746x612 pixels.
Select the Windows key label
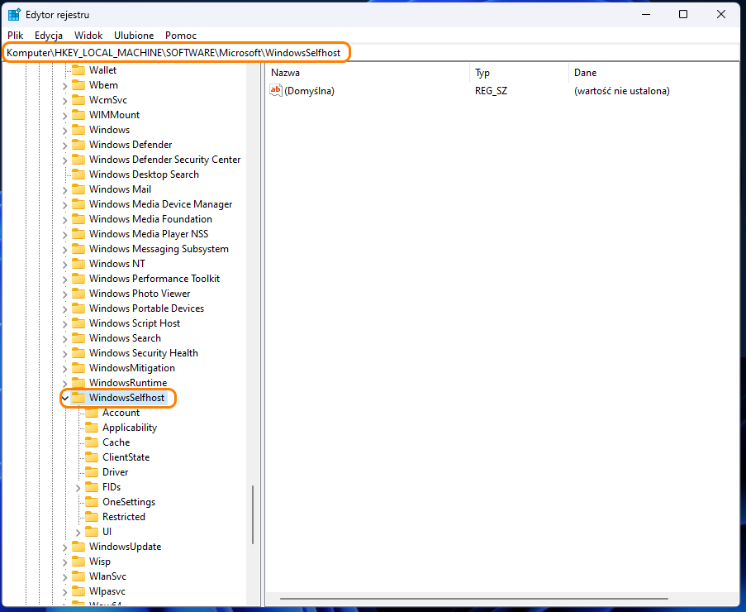[109, 130]
